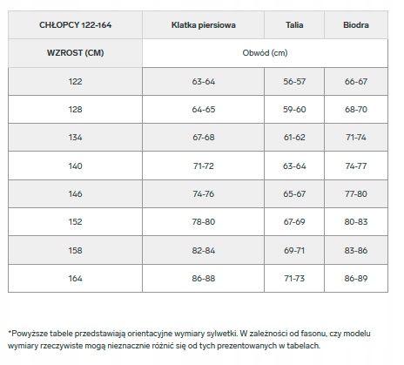Select hips value 86-89 in row 164

coord(356,278)
